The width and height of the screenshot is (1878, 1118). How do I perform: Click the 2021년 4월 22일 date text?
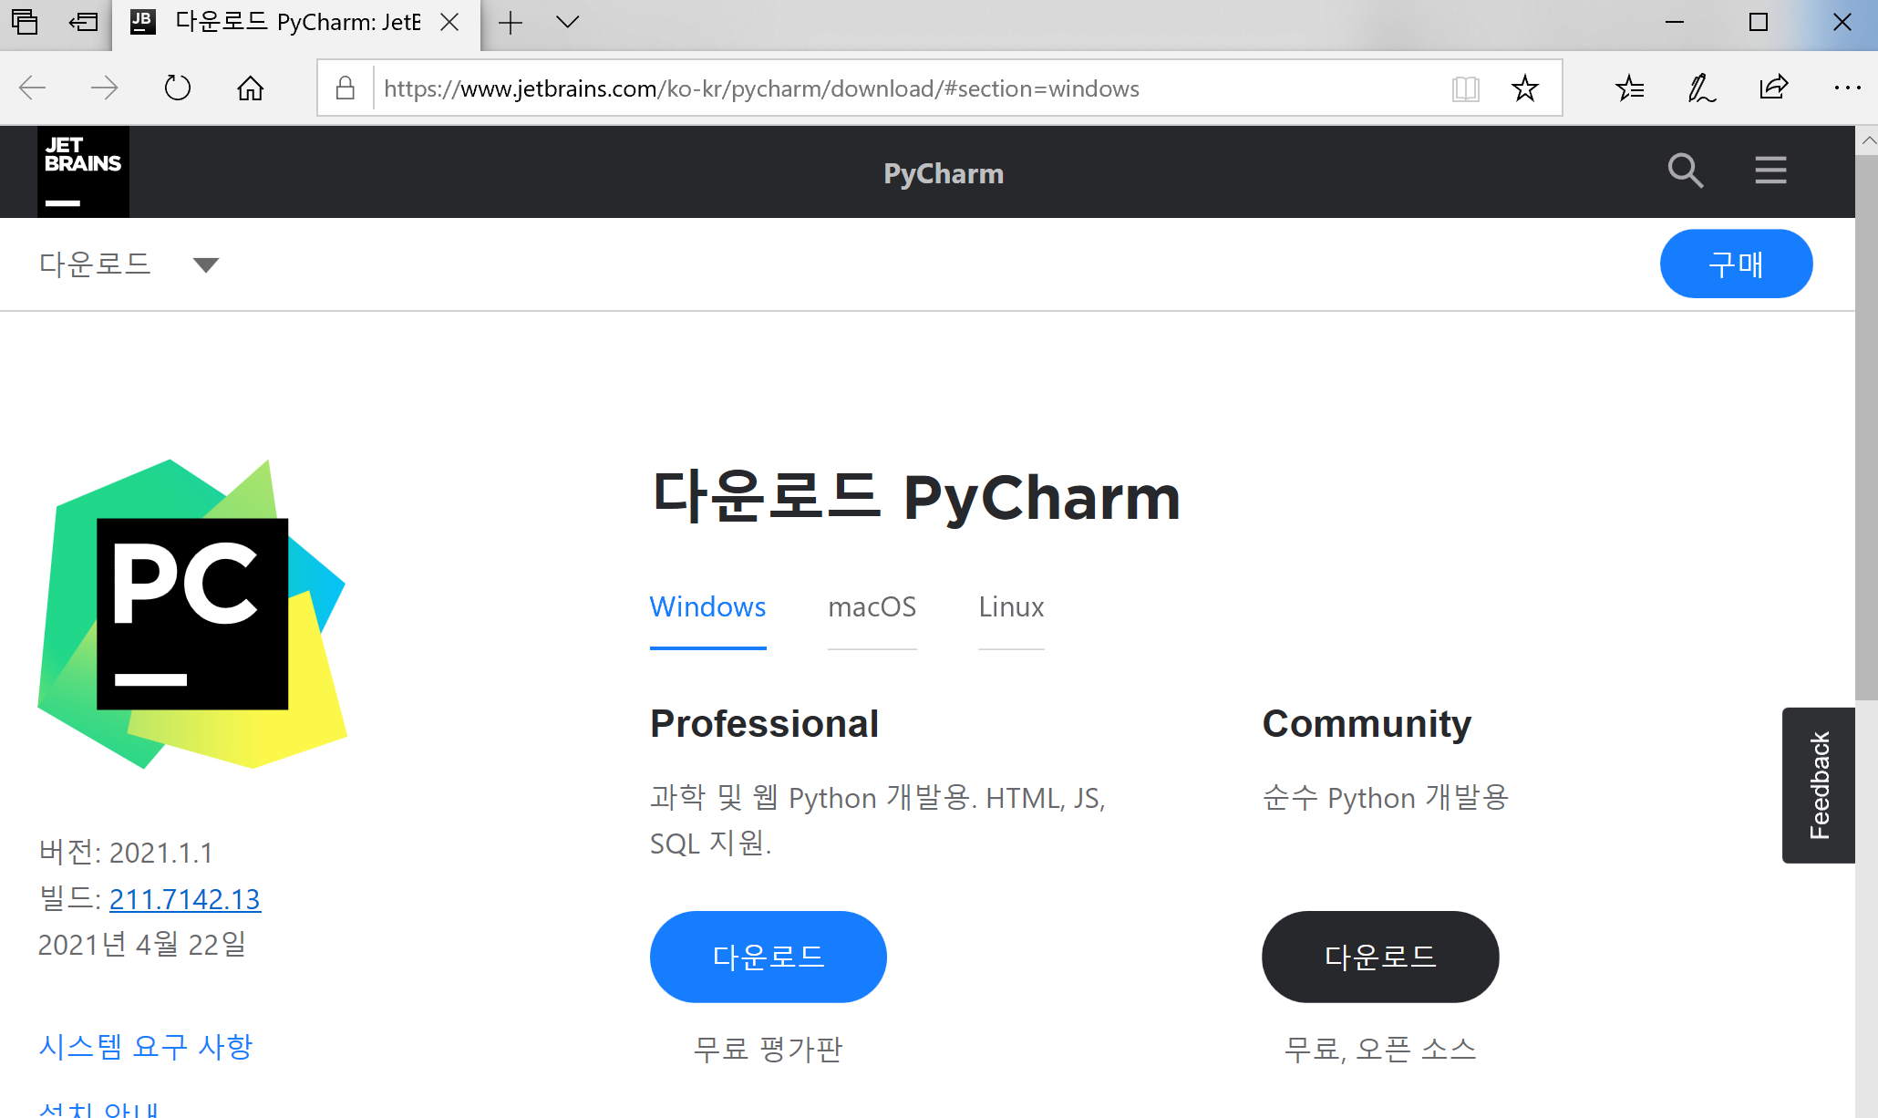click(x=142, y=945)
